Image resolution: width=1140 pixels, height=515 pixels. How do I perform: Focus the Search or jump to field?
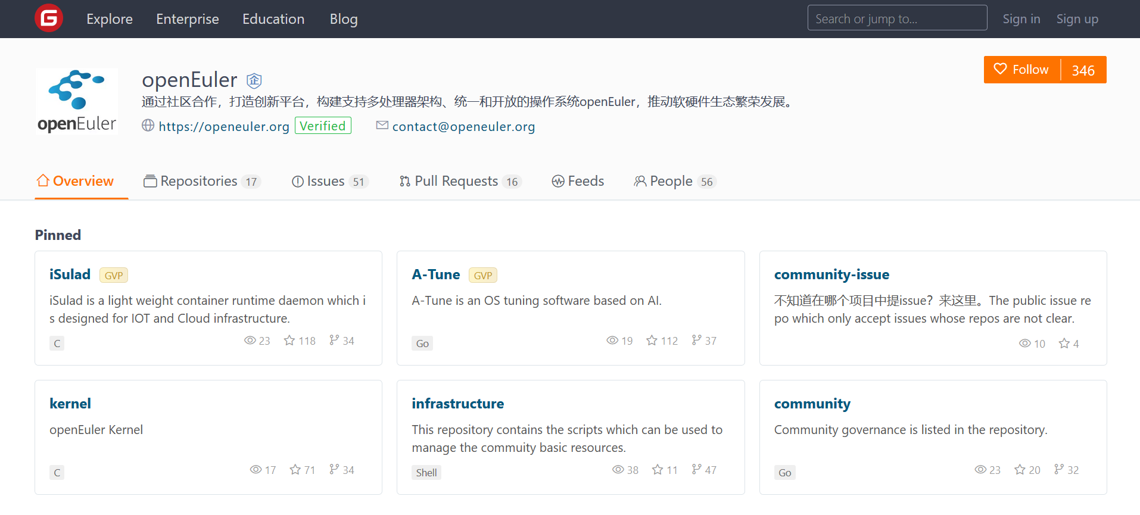(x=897, y=18)
